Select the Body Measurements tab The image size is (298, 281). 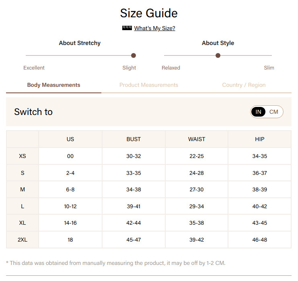(53, 85)
